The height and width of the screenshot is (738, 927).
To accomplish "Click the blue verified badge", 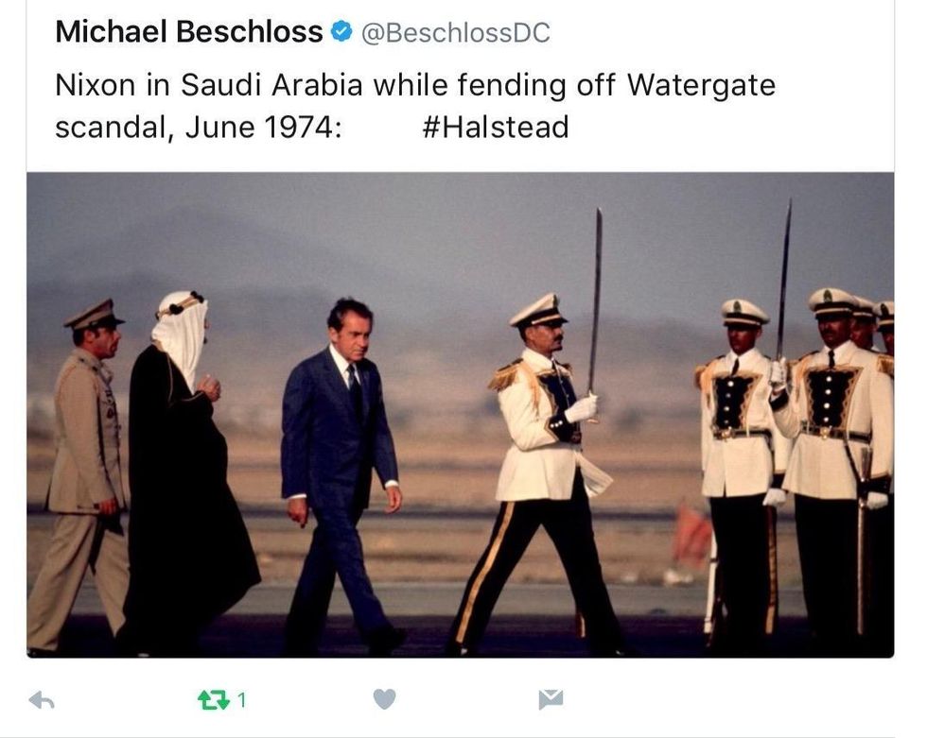I will click(341, 33).
